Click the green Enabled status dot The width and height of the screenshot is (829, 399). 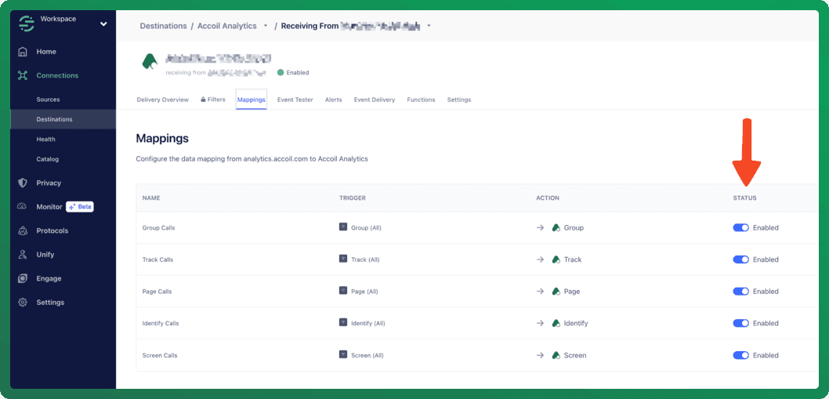[281, 72]
